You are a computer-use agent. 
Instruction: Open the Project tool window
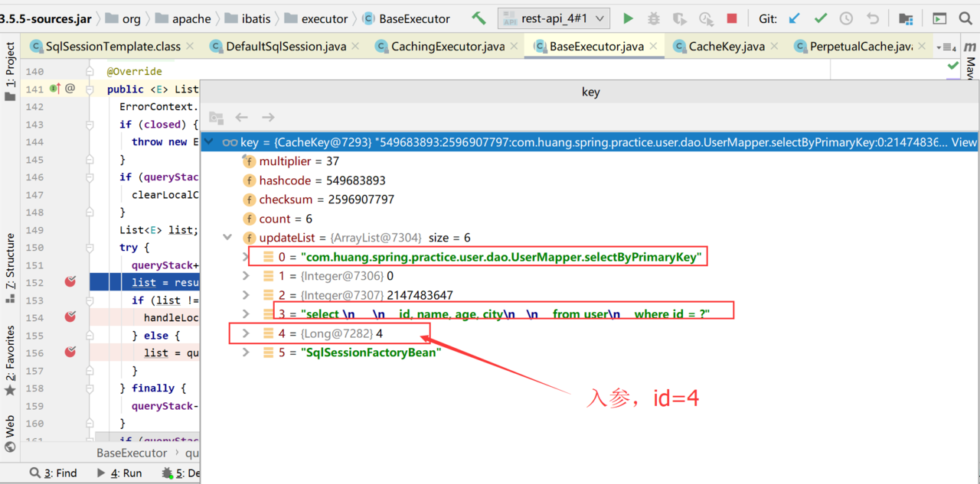(x=10, y=72)
